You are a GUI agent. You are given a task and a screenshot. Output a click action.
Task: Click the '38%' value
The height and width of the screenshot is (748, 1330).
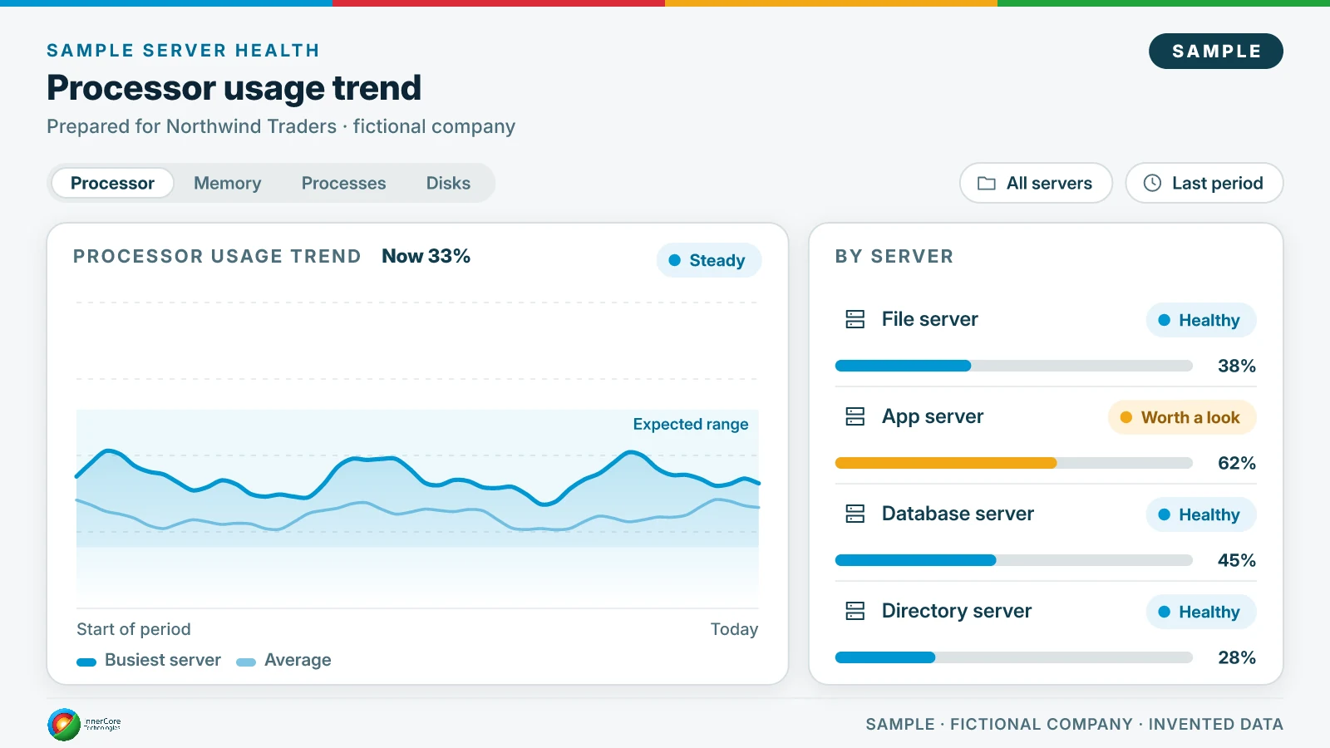(x=1237, y=366)
